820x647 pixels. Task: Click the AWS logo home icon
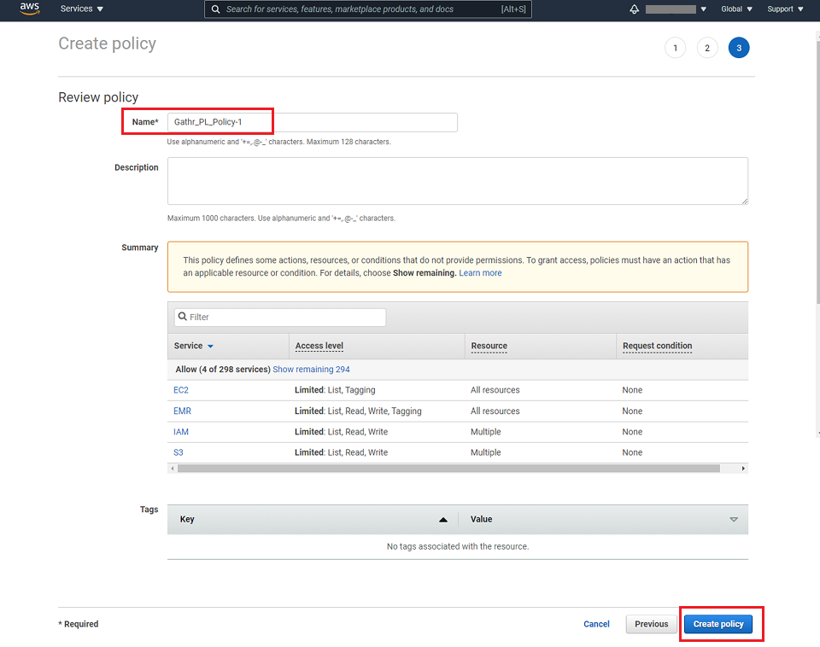(x=30, y=9)
